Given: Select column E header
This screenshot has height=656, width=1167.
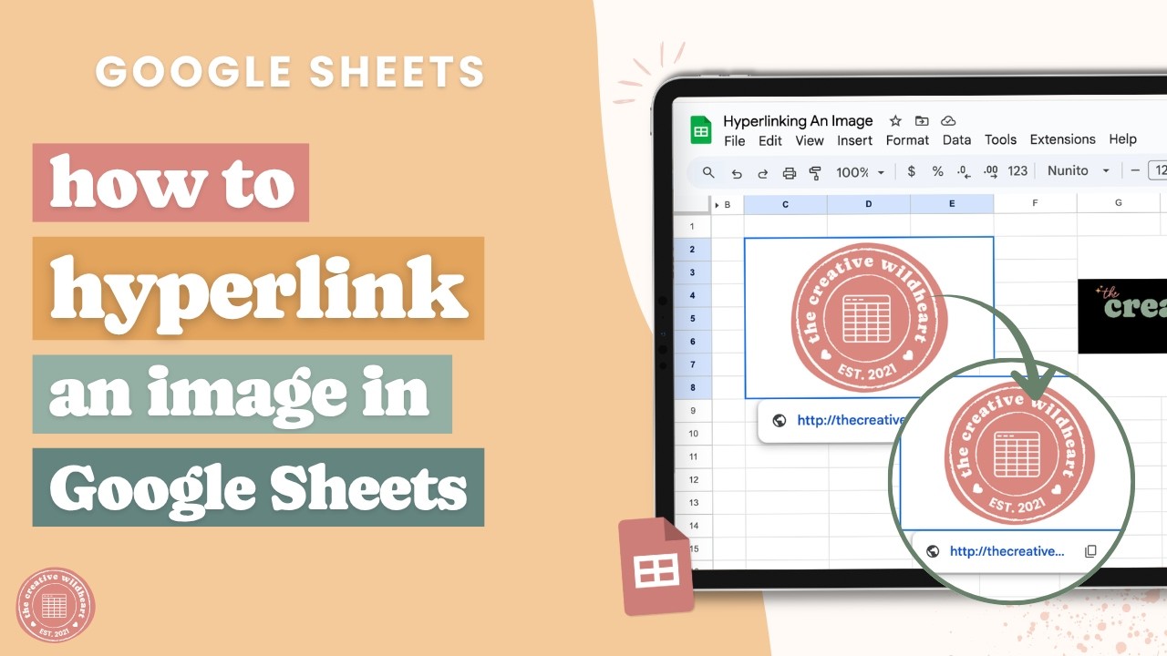Looking at the screenshot, I should tap(952, 204).
